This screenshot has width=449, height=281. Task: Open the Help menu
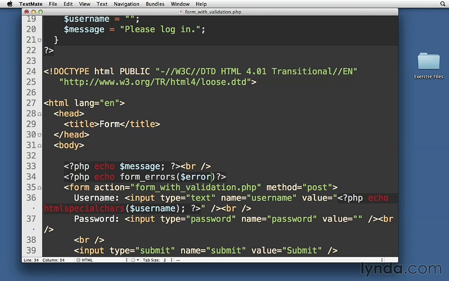click(201, 4)
